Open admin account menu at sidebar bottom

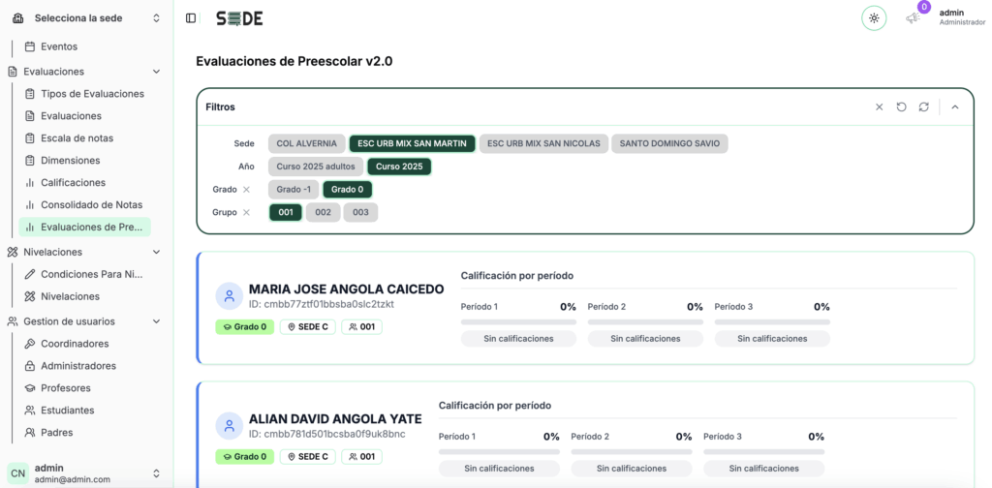86,473
